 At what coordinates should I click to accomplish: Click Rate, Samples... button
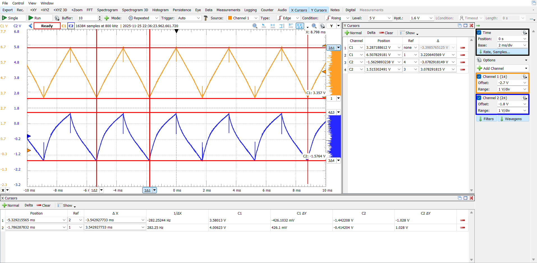click(x=496, y=52)
